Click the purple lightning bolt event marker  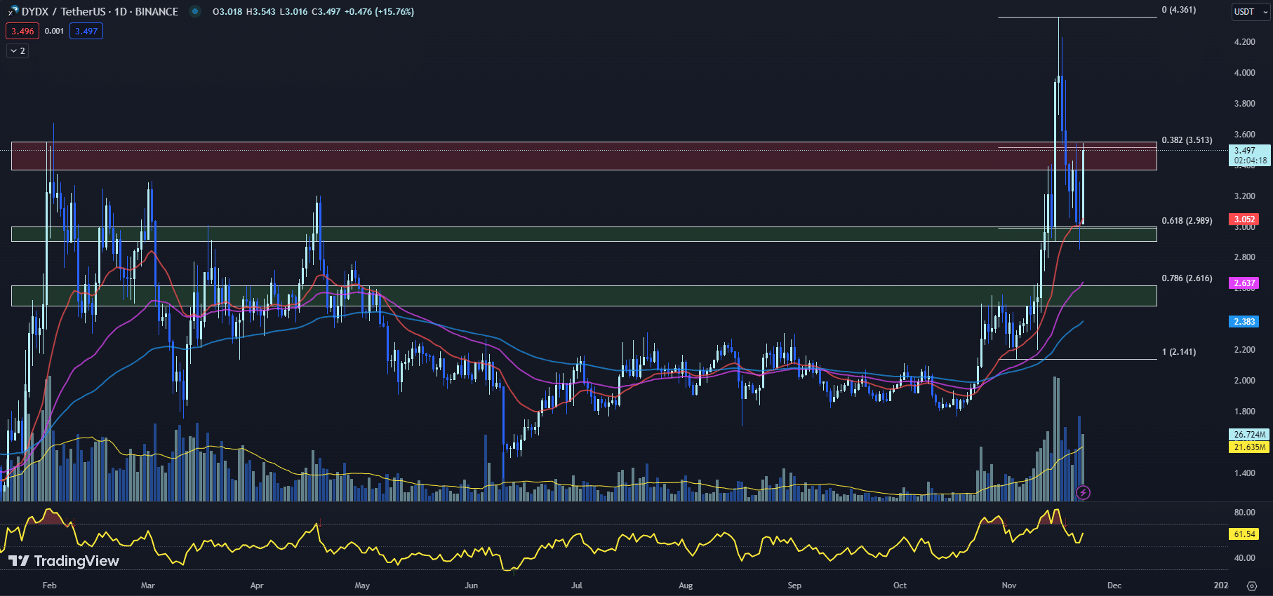(1083, 493)
